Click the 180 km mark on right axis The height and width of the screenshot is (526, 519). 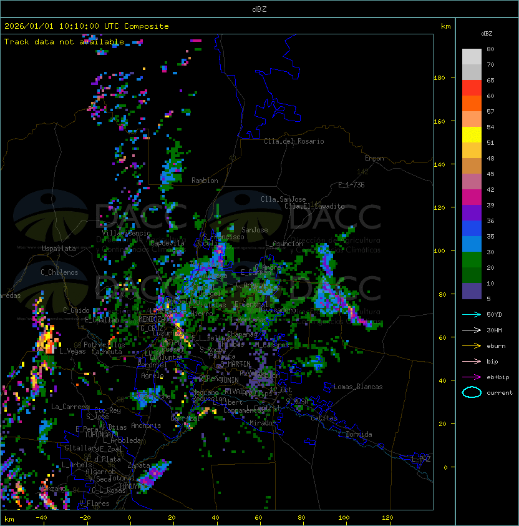[x=439, y=77]
